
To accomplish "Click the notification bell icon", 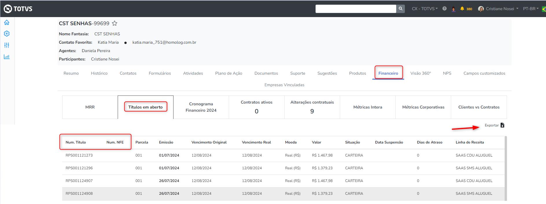I will [x=462, y=9].
